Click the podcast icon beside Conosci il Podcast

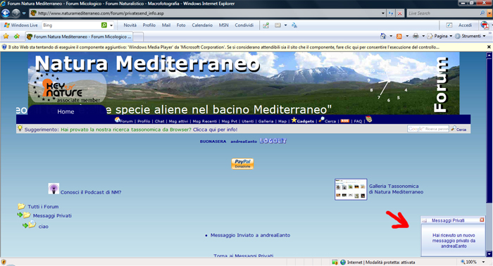tap(54, 189)
